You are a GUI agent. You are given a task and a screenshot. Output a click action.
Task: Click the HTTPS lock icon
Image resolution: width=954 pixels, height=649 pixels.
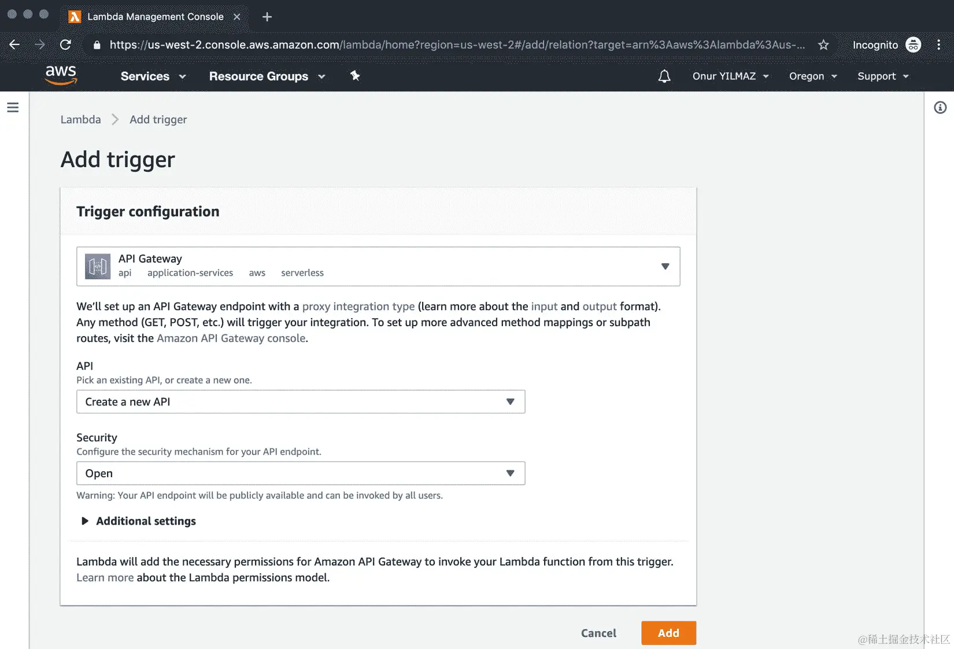pos(97,45)
